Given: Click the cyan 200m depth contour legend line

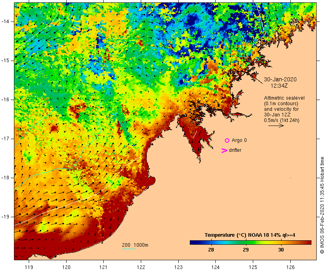Looking at the screenshot, I should click(x=129, y=249).
